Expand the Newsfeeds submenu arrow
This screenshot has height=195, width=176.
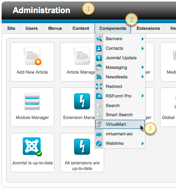pyautogui.click(x=142, y=77)
